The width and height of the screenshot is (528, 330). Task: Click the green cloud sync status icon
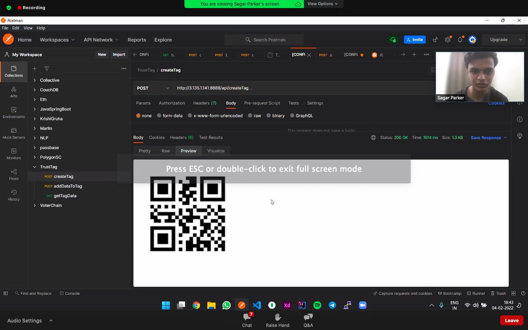(x=393, y=40)
